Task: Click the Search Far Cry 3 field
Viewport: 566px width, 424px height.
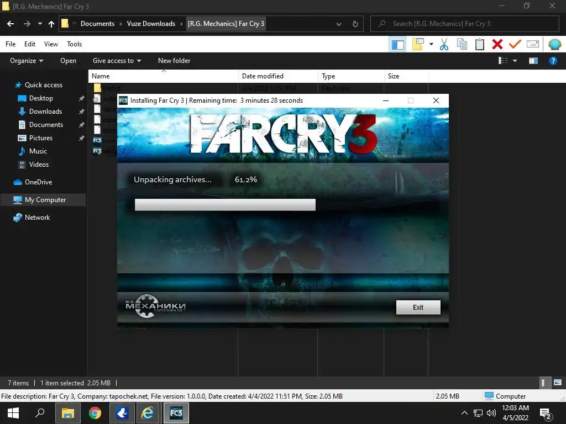Action: click(465, 24)
